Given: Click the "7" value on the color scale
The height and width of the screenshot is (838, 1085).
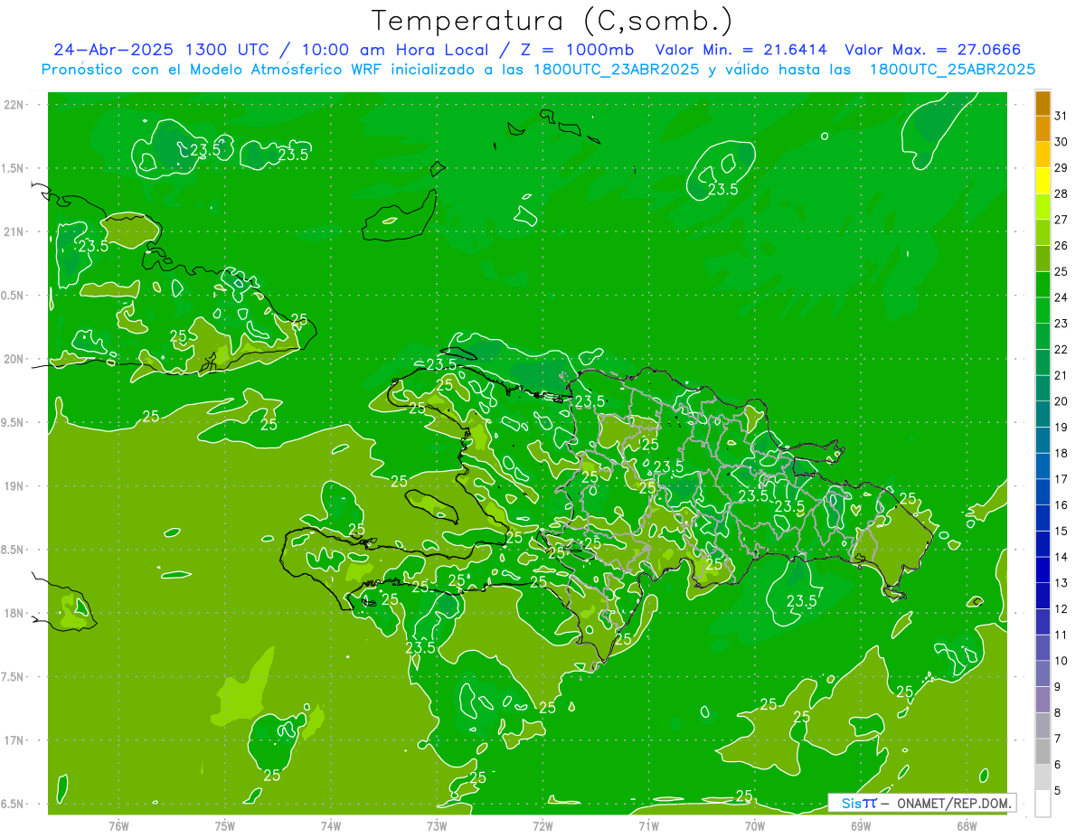Looking at the screenshot, I should (1058, 739).
